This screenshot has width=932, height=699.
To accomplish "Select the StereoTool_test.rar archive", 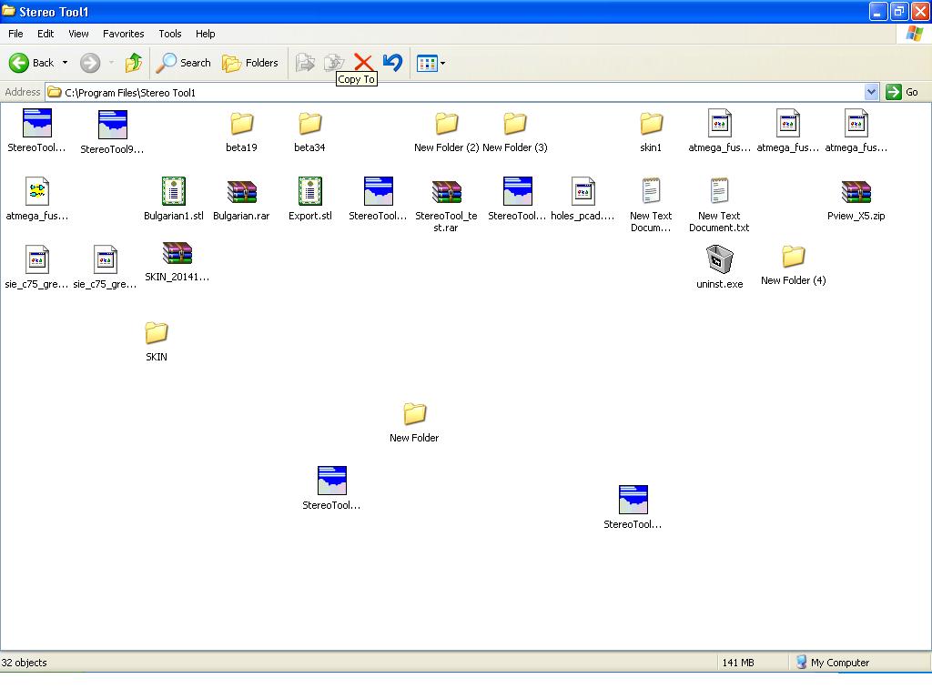I will [x=446, y=205].
